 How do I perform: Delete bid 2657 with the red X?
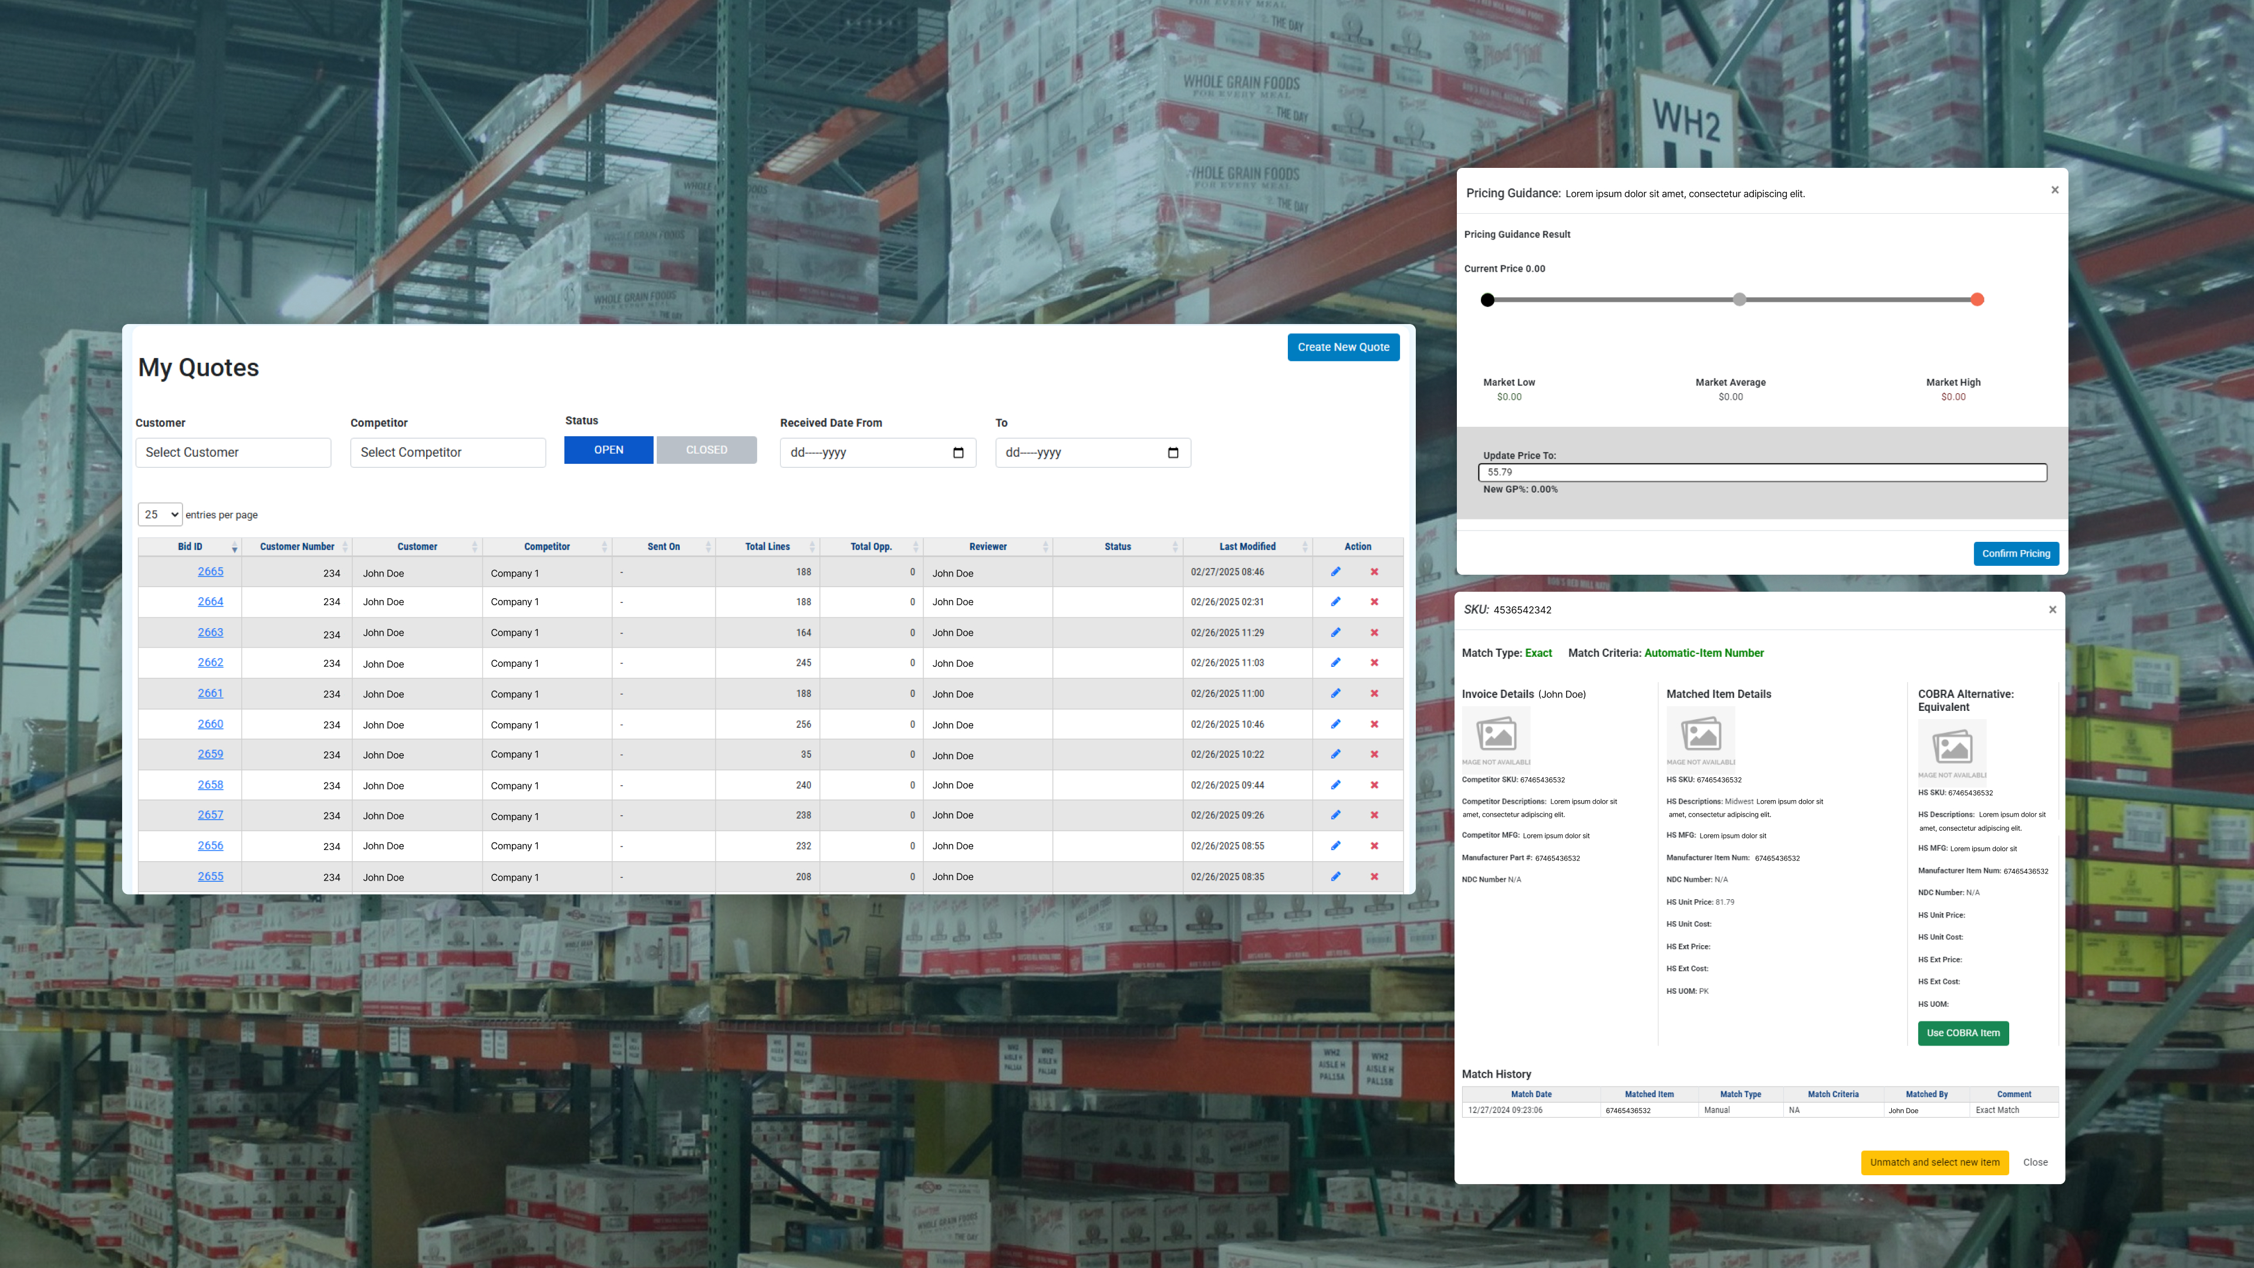coord(1374,815)
